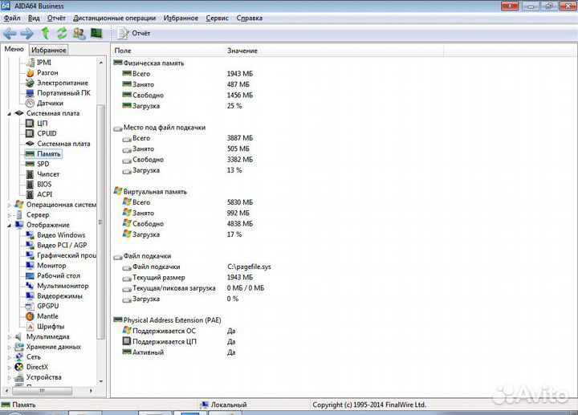This screenshot has height=415, width=578.
Task: Expand the Мультимедиа node
Action: click(x=9, y=337)
